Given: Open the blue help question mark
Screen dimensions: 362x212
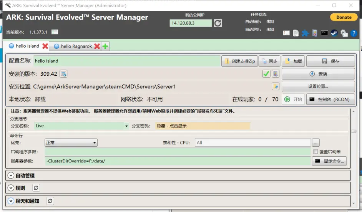Looking at the screenshot, I should 354,33.
